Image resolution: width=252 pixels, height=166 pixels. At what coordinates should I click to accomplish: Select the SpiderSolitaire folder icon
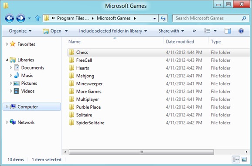click(x=72, y=123)
